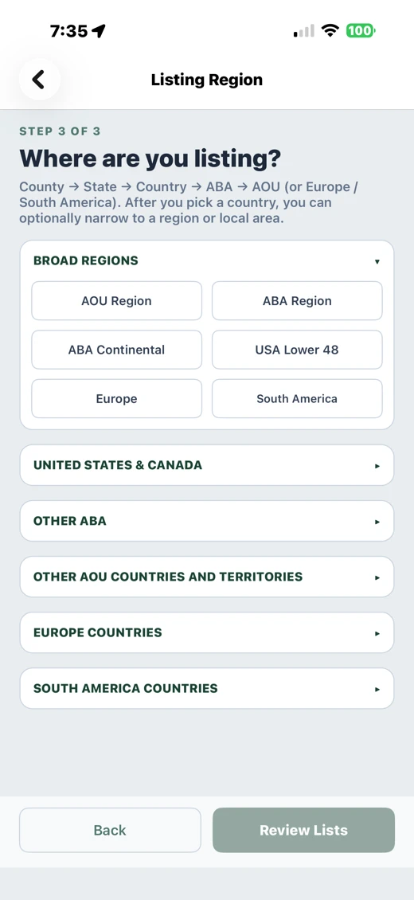Select the AOU Region option
The image size is (414, 900).
116,301
